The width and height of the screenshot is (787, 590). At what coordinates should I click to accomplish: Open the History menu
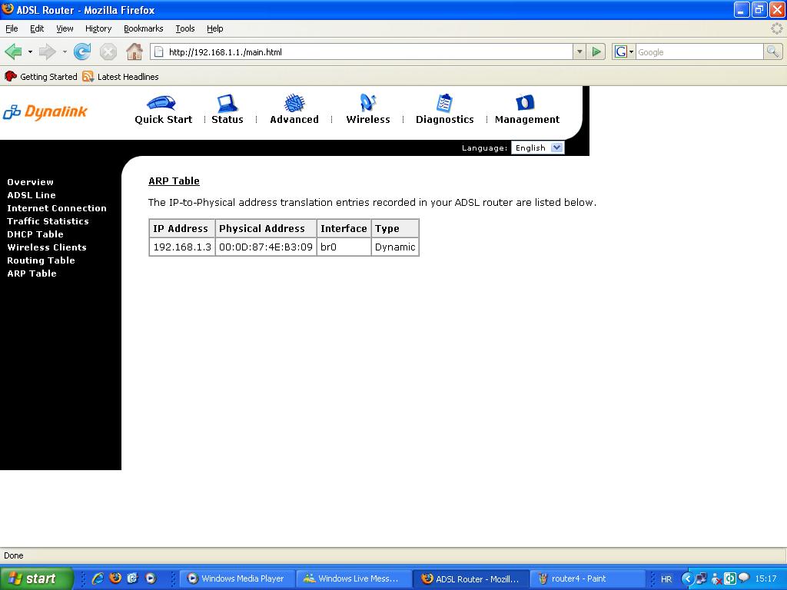98,28
